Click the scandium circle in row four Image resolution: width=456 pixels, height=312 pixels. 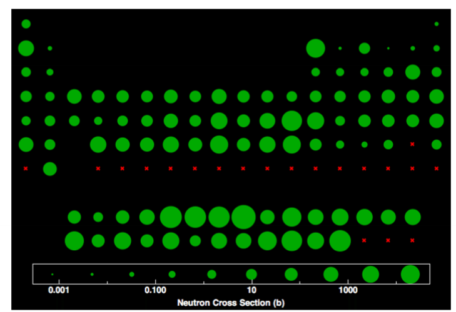pyautogui.click(x=74, y=96)
